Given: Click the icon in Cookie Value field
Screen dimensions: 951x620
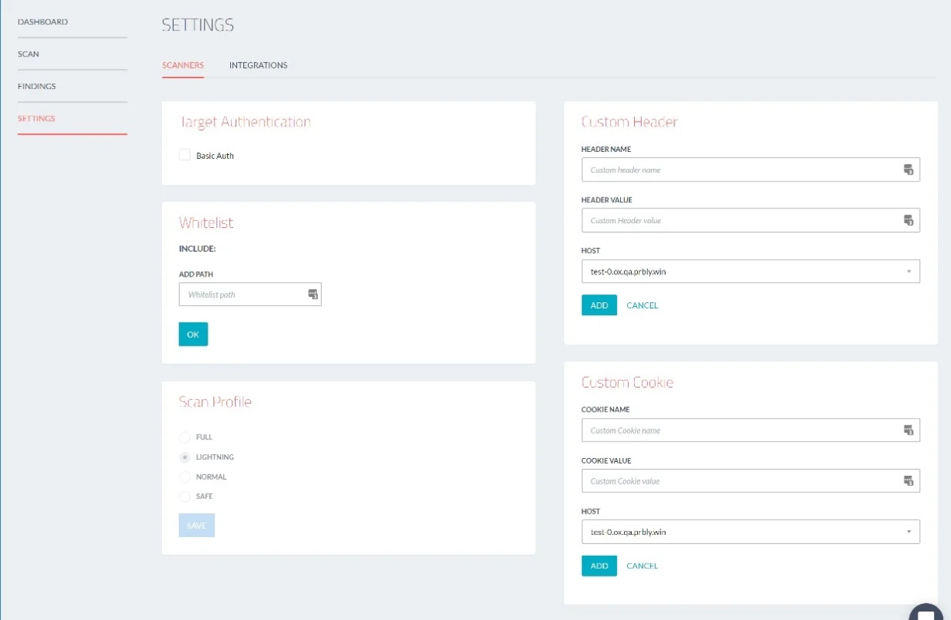Looking at the screenshot, I should [x=908, y=480].
